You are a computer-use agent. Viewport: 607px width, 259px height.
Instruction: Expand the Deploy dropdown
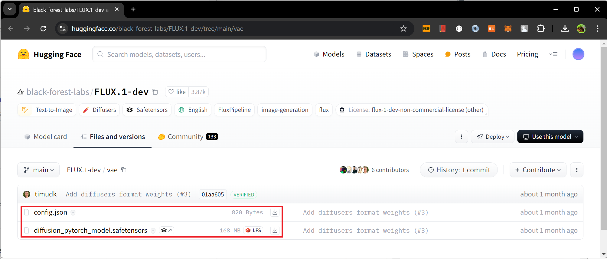[493, 137]
